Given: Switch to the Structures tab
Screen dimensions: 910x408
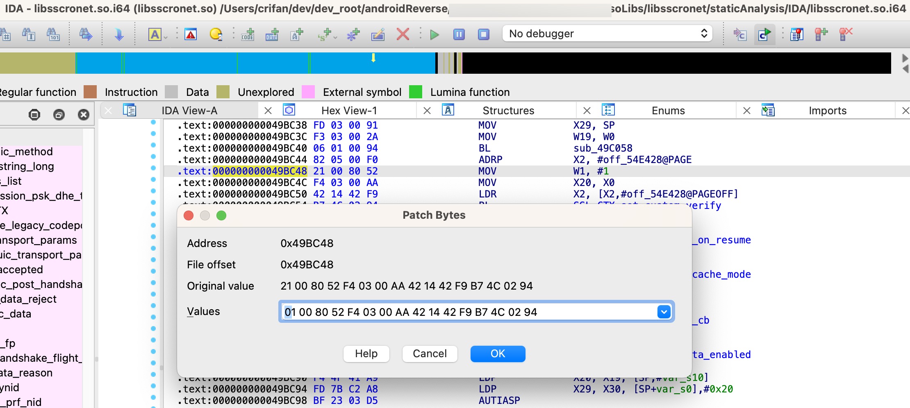Looking at the screenshot, I should [508, 111].
